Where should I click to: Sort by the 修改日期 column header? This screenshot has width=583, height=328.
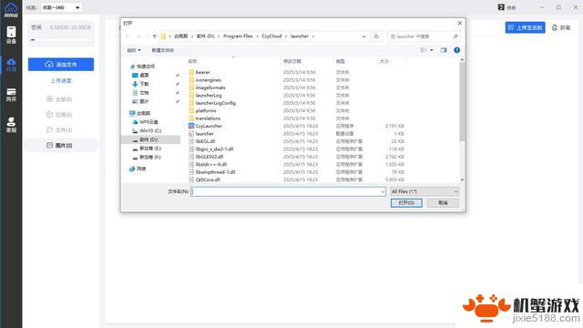[x=292, y=61]
